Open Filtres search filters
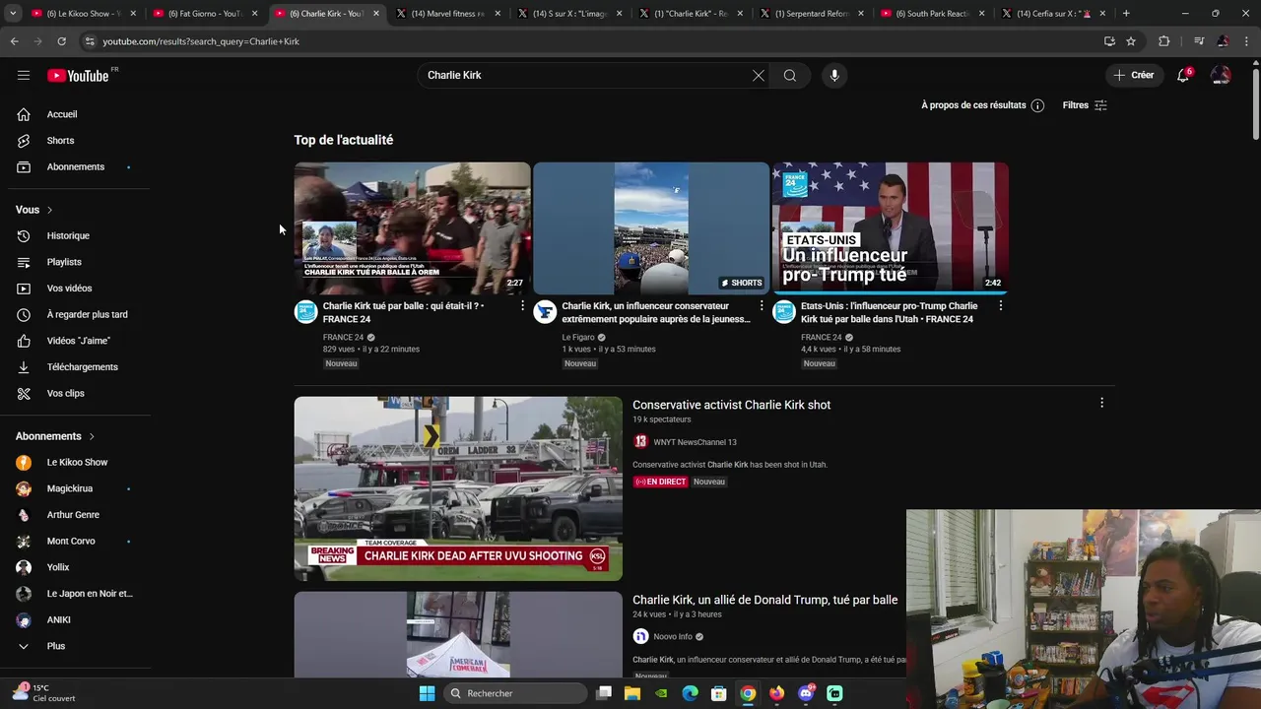Screen dimensions: 1261x709 (1085, 105)
